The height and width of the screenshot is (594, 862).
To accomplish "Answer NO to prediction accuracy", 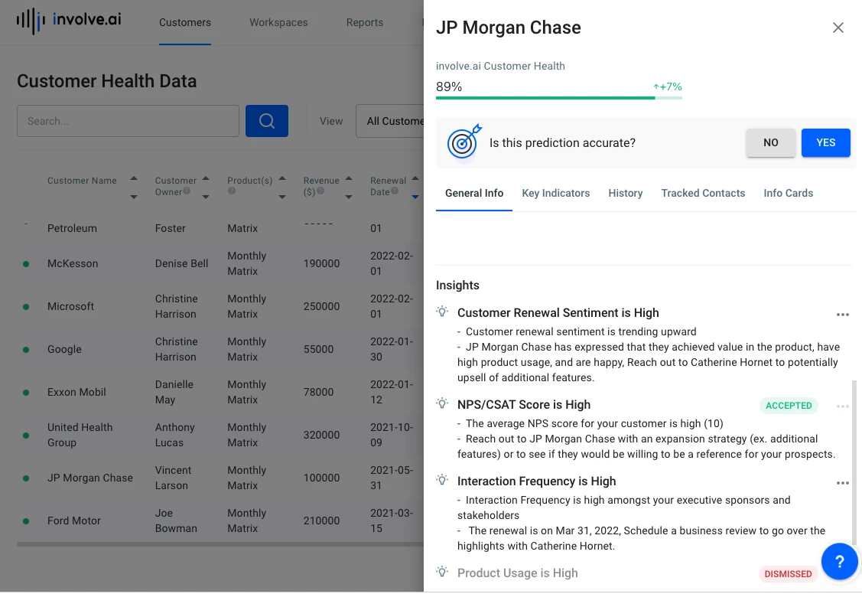I will (x=770, y=142).
